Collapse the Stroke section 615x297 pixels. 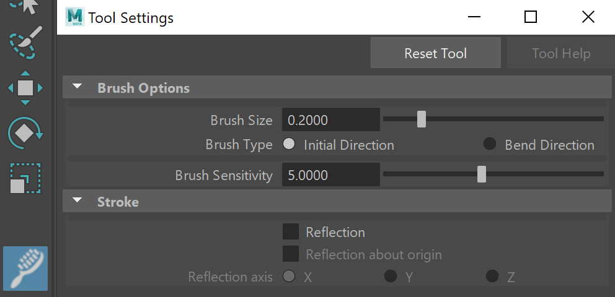coord(77,200)
